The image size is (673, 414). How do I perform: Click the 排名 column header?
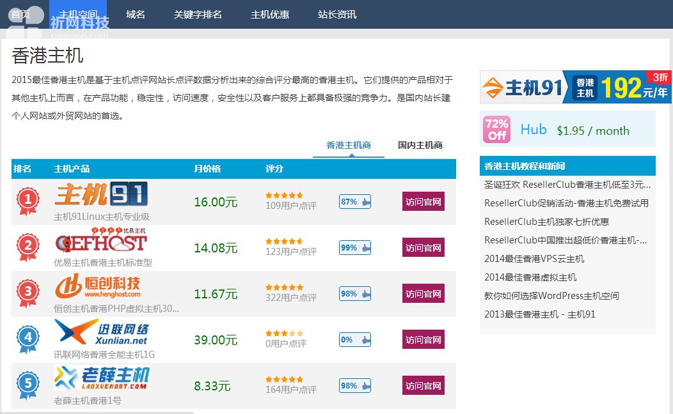pyautogui.click(x=22, y=169)
